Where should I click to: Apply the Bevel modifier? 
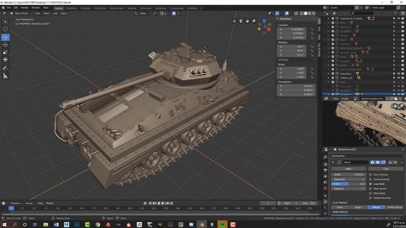click(x=348, y=169)
